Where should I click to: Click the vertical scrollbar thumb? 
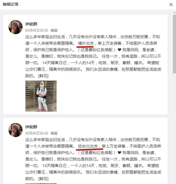(174, 44)
